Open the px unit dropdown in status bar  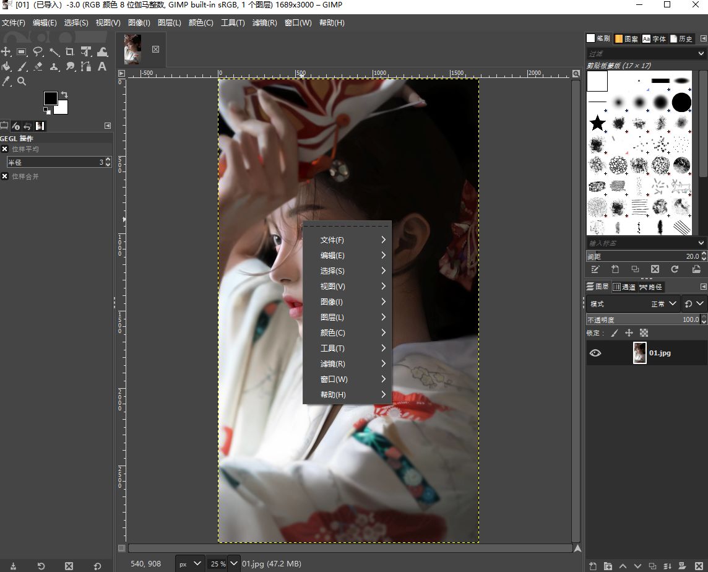pos(190,563)
